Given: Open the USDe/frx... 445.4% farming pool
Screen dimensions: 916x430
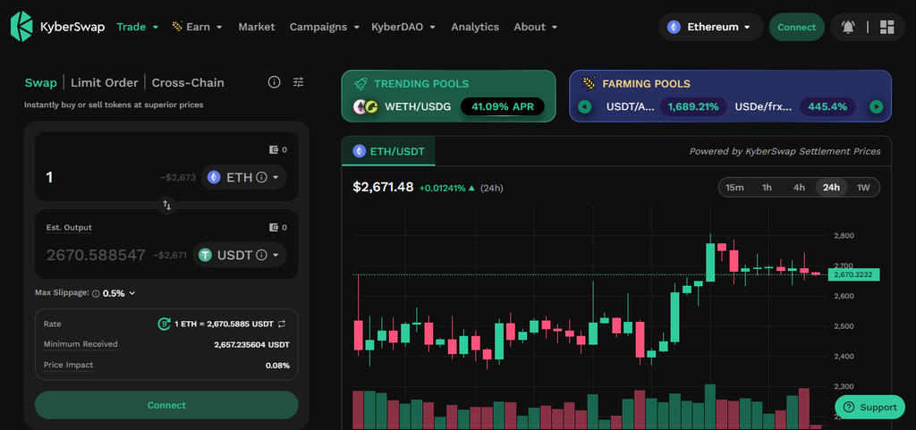Looking at the screenshot, I should coord(795,106).
